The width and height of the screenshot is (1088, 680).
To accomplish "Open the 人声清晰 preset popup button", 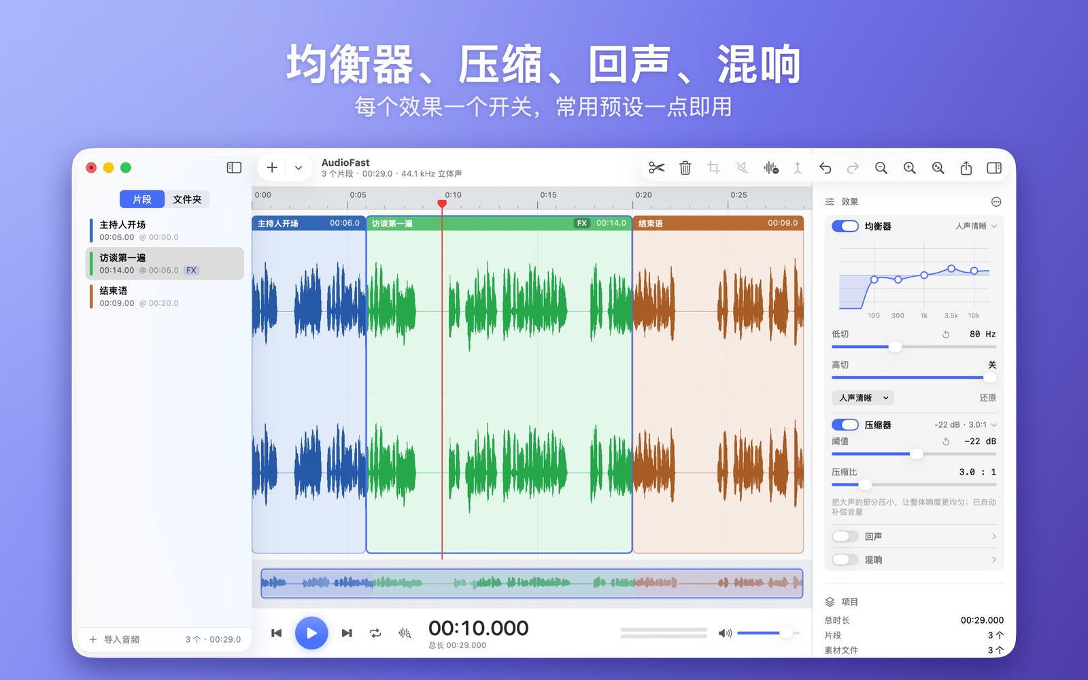I will coord(863,398).
